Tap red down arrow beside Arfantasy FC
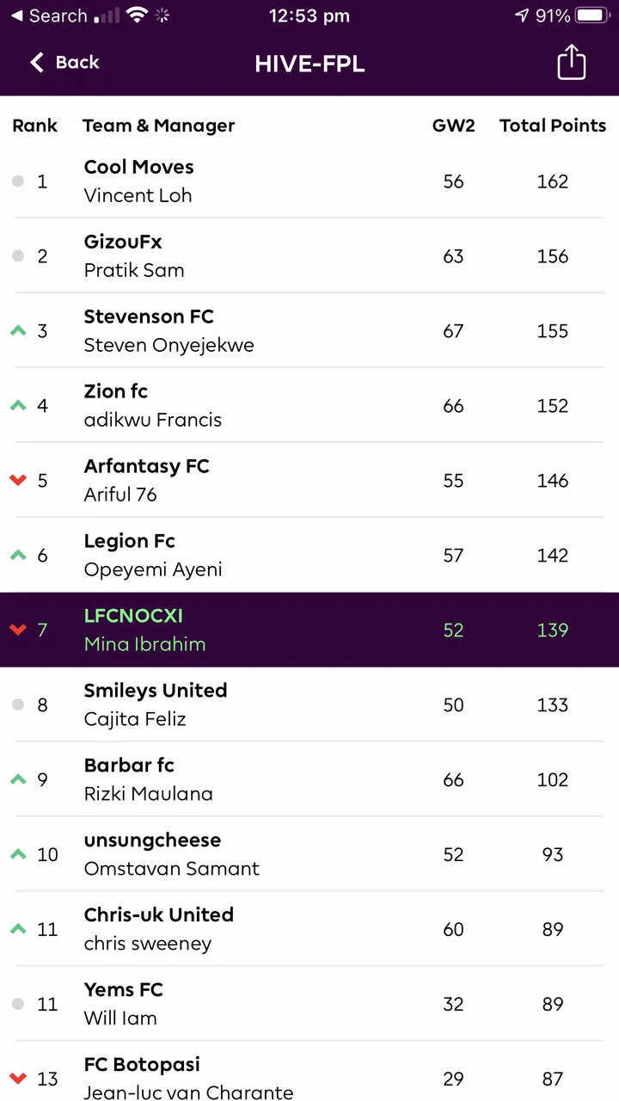The width and height of the screenshot is (619, 1101). 18,480
